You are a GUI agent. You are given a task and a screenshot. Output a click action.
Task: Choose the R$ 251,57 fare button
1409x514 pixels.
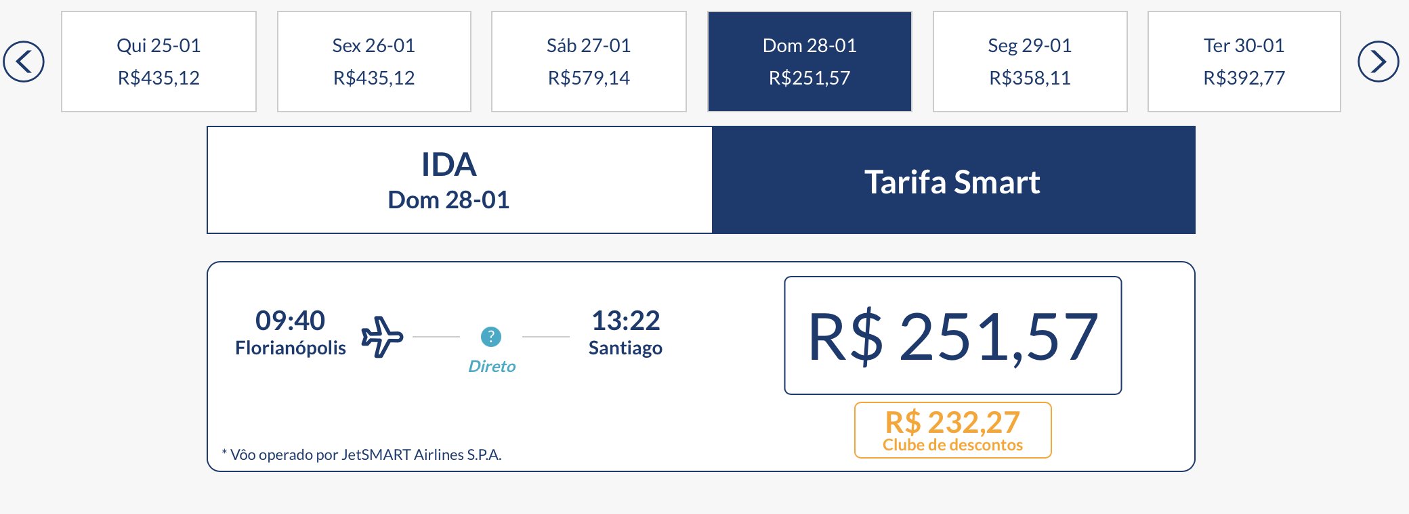coord(953,335)
